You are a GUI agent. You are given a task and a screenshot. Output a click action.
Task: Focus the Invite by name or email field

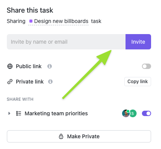click(66, 42)
